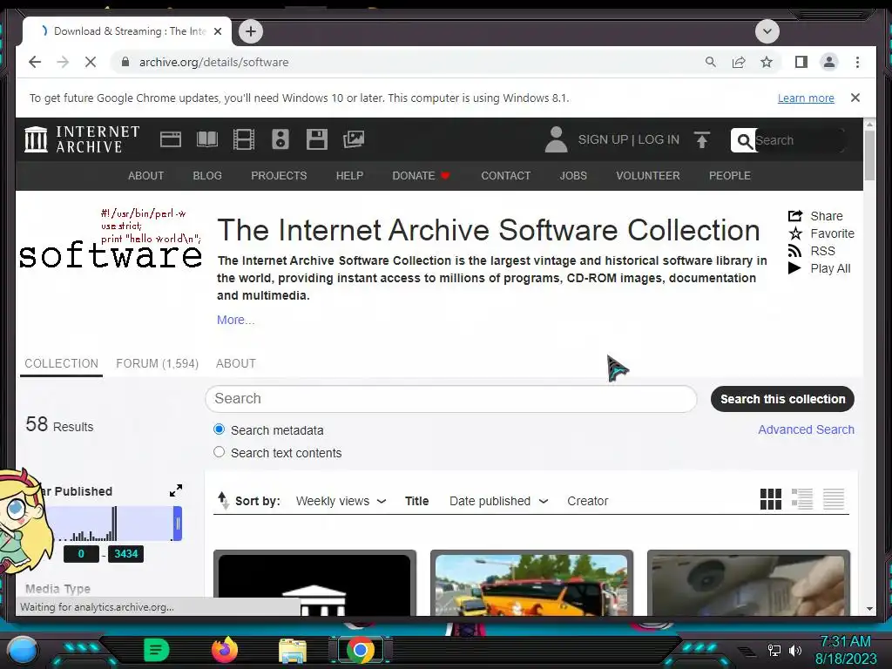Click Chrome zoom magnifier icon in address bar

[x=711, y=62]
